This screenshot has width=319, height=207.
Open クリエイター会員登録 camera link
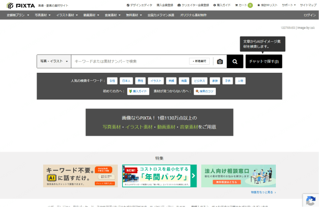(x=193, y=5)
